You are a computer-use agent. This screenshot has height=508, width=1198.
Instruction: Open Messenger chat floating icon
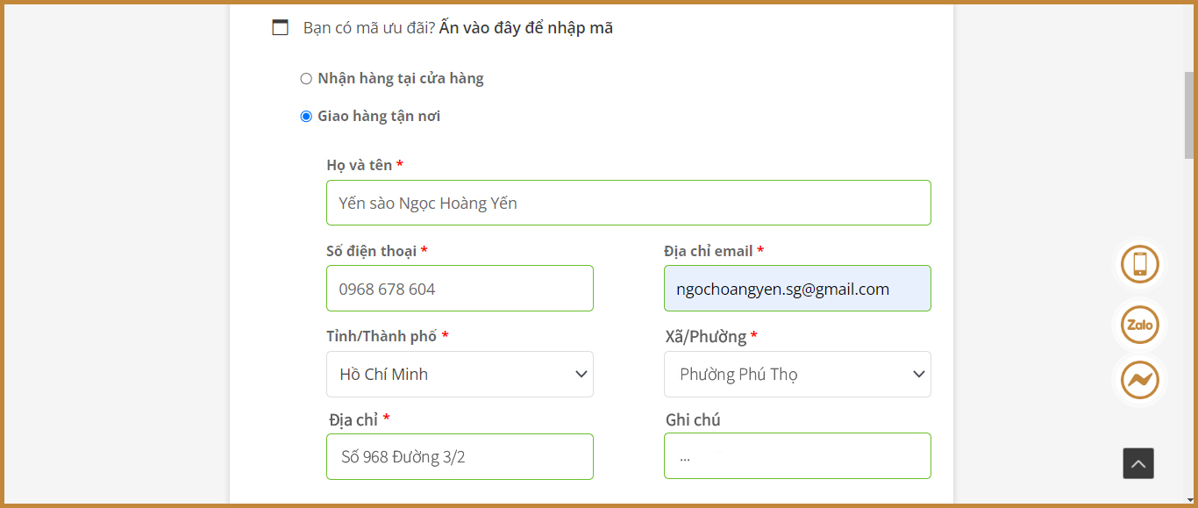point(1140,381)
